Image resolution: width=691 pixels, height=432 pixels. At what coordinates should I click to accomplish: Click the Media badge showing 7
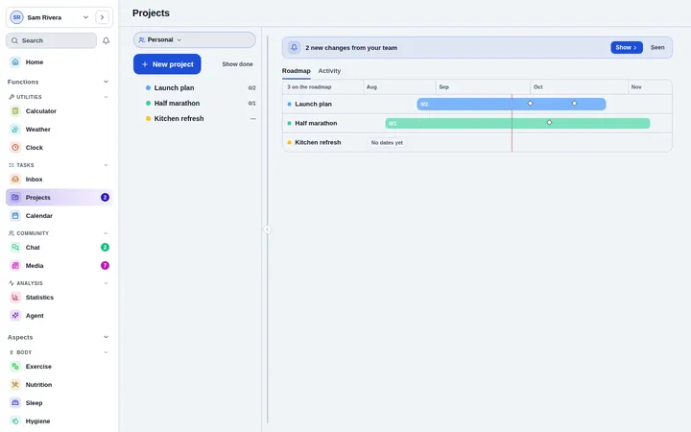105,265
